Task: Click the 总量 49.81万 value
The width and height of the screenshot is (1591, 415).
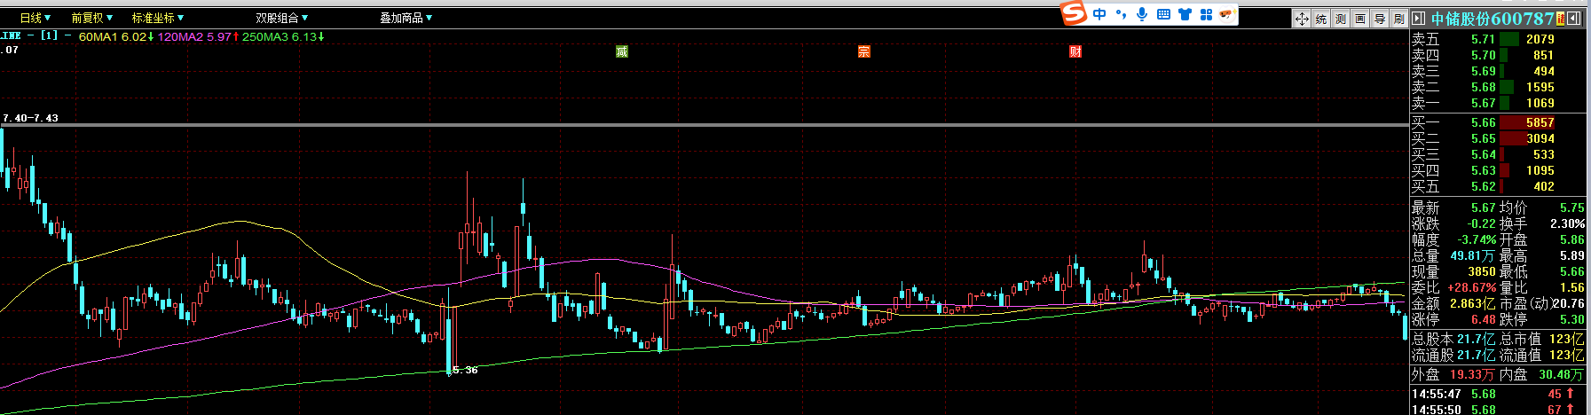Action: tap(1473, 255)
